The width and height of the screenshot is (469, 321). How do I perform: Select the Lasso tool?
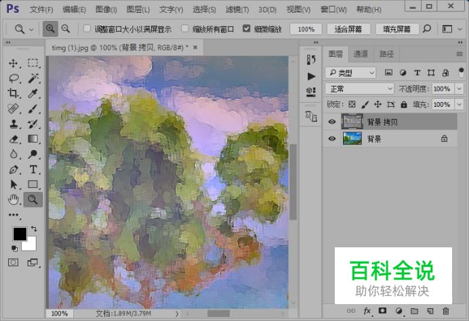click(x=13, y=78)
